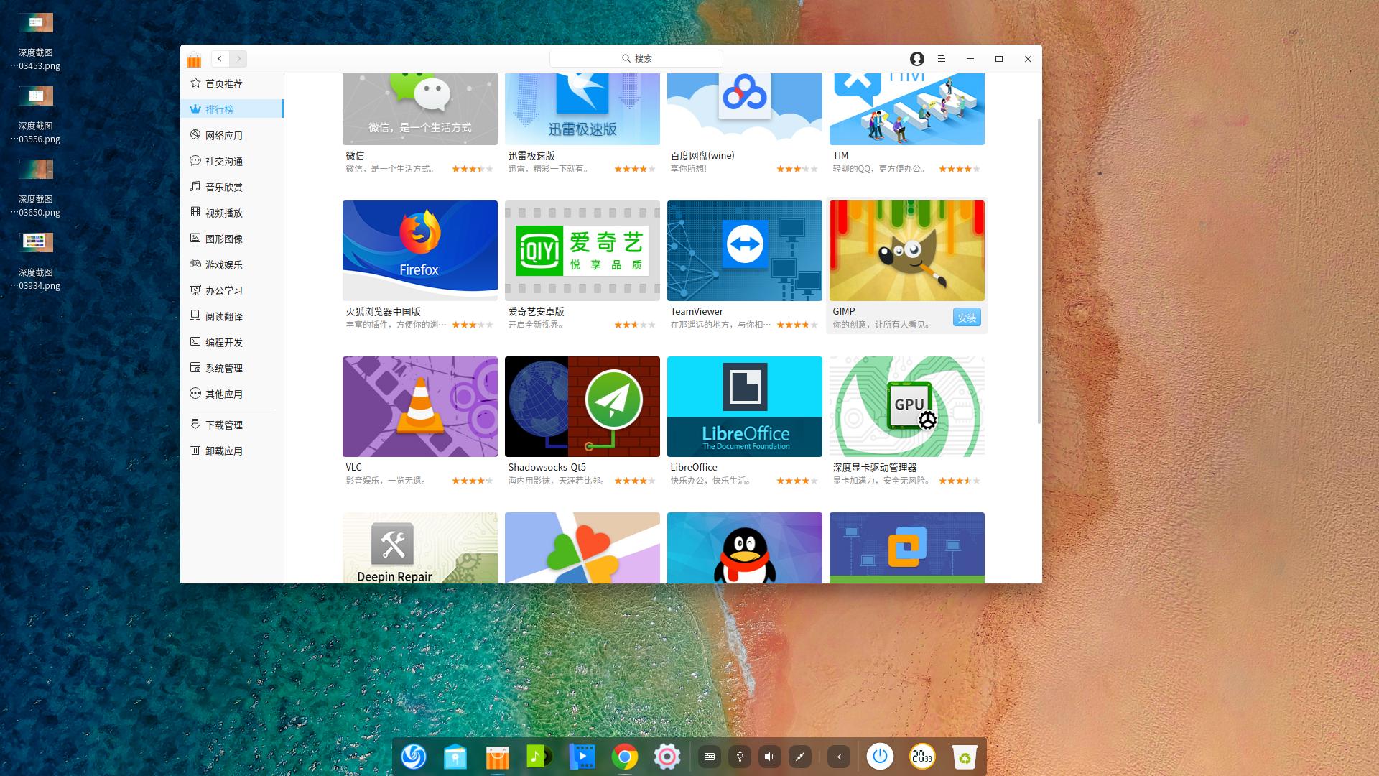Image resolution: width=1379 pixels, height=776 pixels.
Task: Select 网络应用 category
Action: (224, 136)
